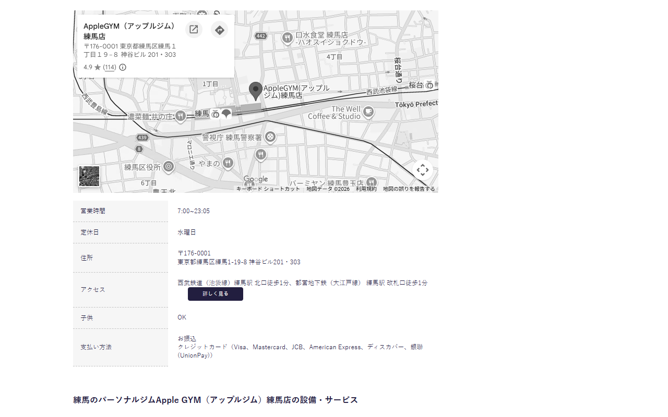Click the 詳しく見る access button
The height and width of the screenshot is (417, 668).
pyautogui.click(x=216, y=294)
